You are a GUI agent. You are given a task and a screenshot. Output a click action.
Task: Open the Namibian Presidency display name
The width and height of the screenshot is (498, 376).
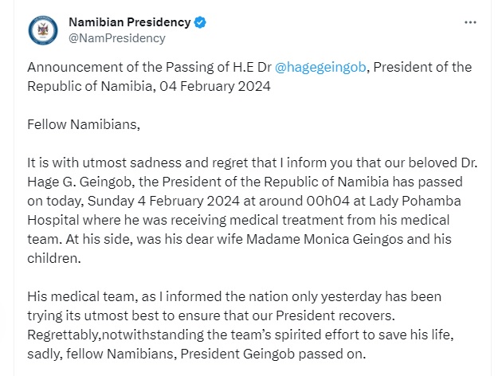coord(129,22)
